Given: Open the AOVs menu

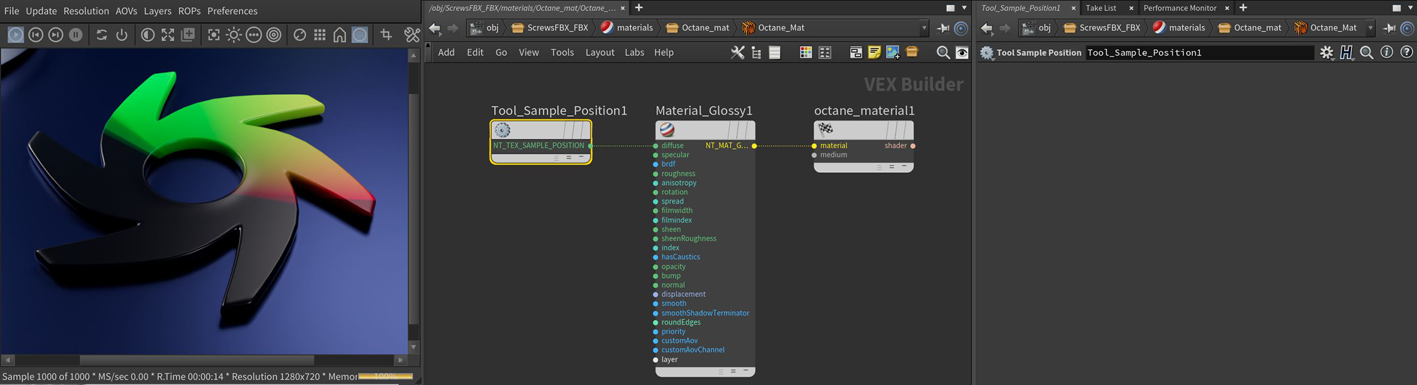Looking at the screenshot, I should tap(126, 11).
